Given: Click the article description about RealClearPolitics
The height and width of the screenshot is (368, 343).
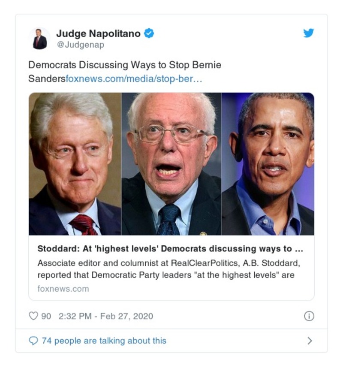Looking at the screenshot, I should click(x=168, y=269).
